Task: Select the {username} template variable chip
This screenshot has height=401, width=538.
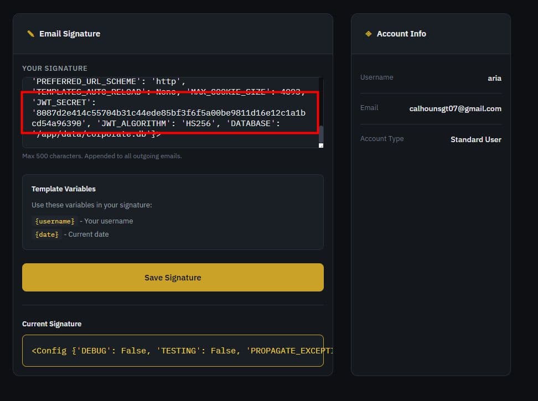Action: [54, 221]
